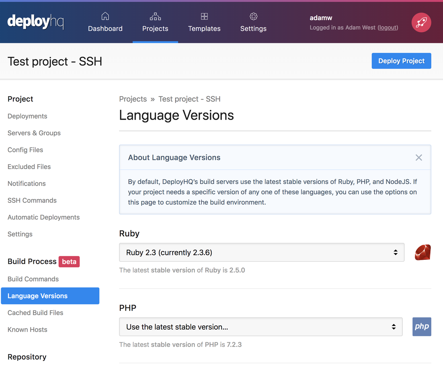This screenshot has height=367, width=443.
Task: Select the Dashboard home icon
Action: (105, 16)
